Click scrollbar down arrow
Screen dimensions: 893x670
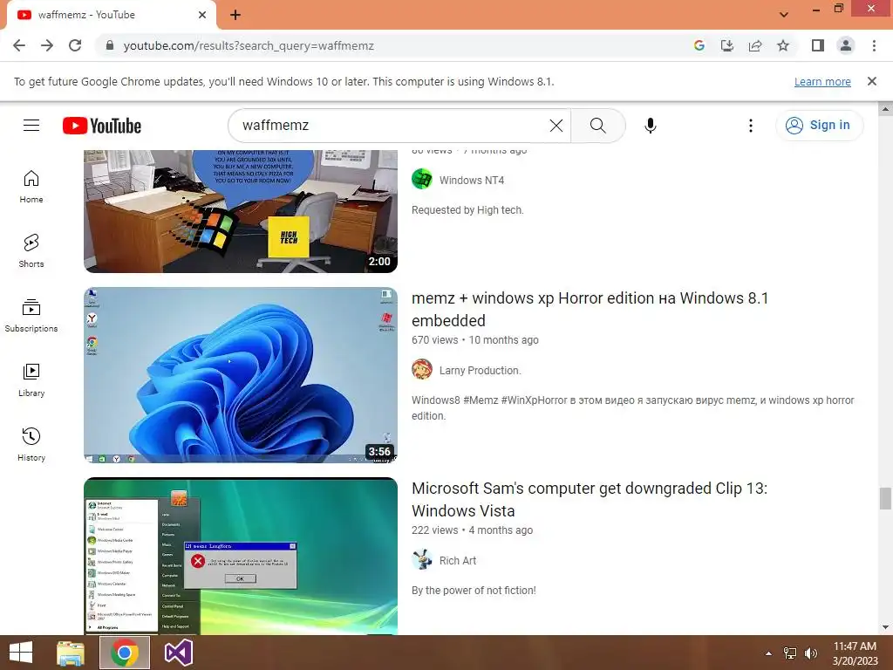(885, 628)
